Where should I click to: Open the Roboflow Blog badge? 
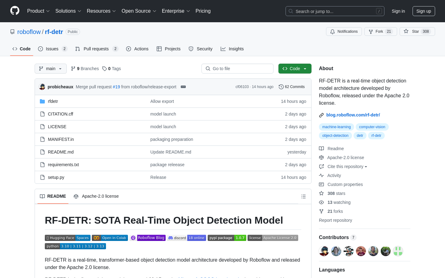pyautogui.click(x=148, y=238)
